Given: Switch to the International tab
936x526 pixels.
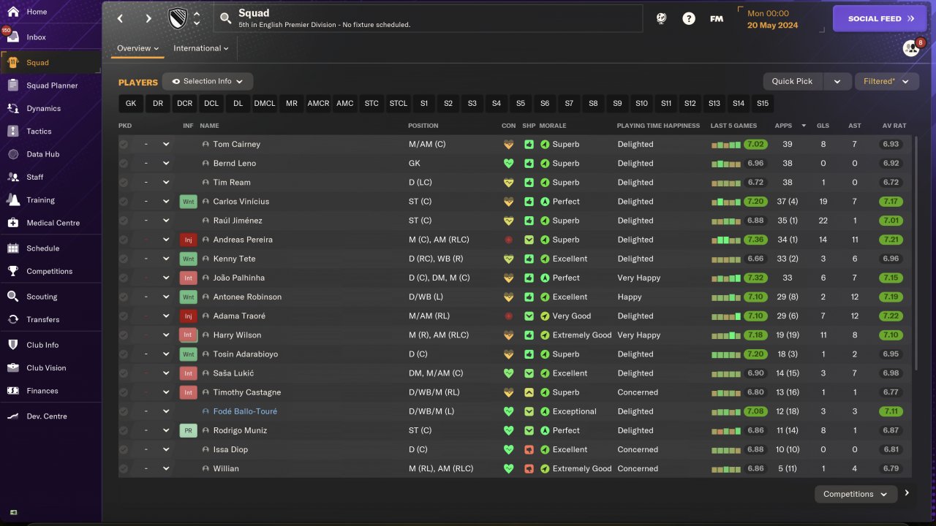Looking at the screenshot, I should (200, 48).
